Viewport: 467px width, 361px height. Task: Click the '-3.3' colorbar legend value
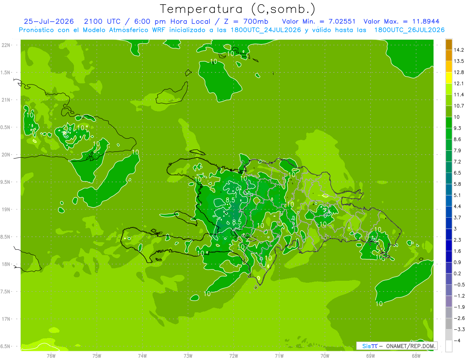[458, 329]
